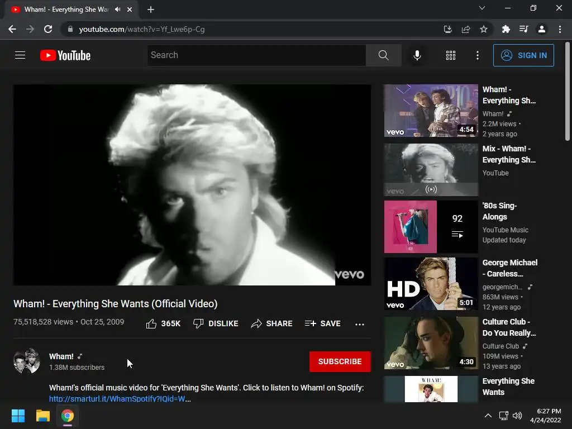The width and height of the screenshot is (572, 429).
Task: Go back to the previous page
Action: click(x=12, y=29)
